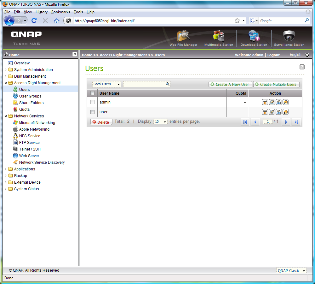Open the Overview page in sidebar

pyautogui.click(x=22, y=63)
